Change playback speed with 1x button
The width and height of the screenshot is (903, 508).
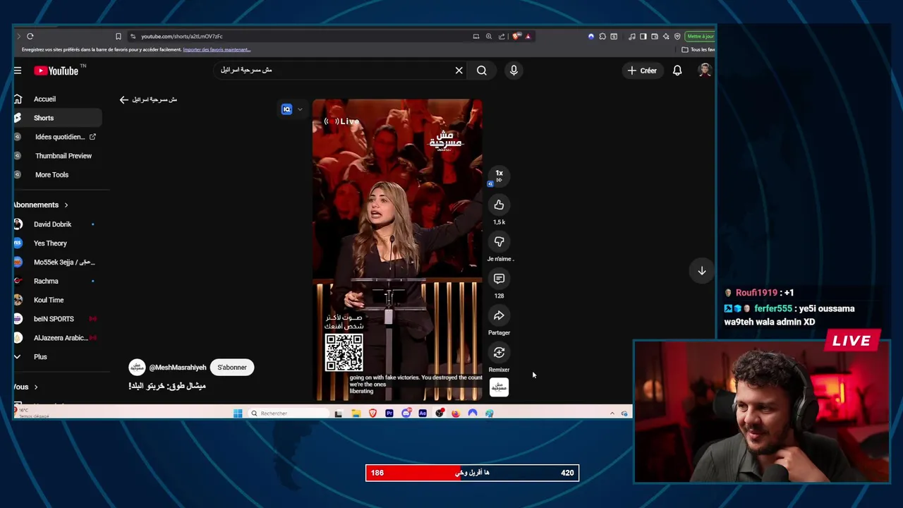point(499,175)
